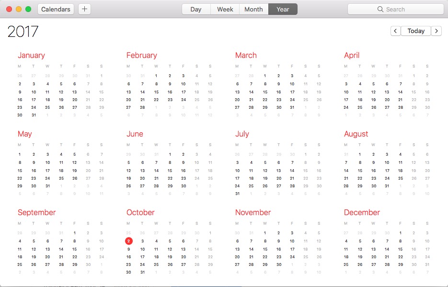Click the yellow minimize window button
448x287 pixels.
[x=19, y=9]
